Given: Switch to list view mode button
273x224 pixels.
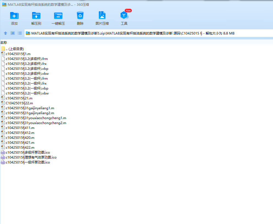Looking at the screenshot, I should point(20,33).
